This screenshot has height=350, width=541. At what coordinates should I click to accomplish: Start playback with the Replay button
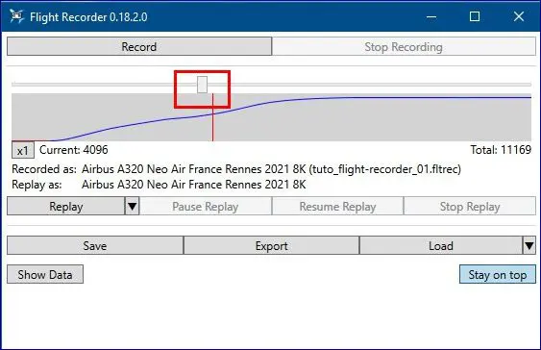(66, 207)
